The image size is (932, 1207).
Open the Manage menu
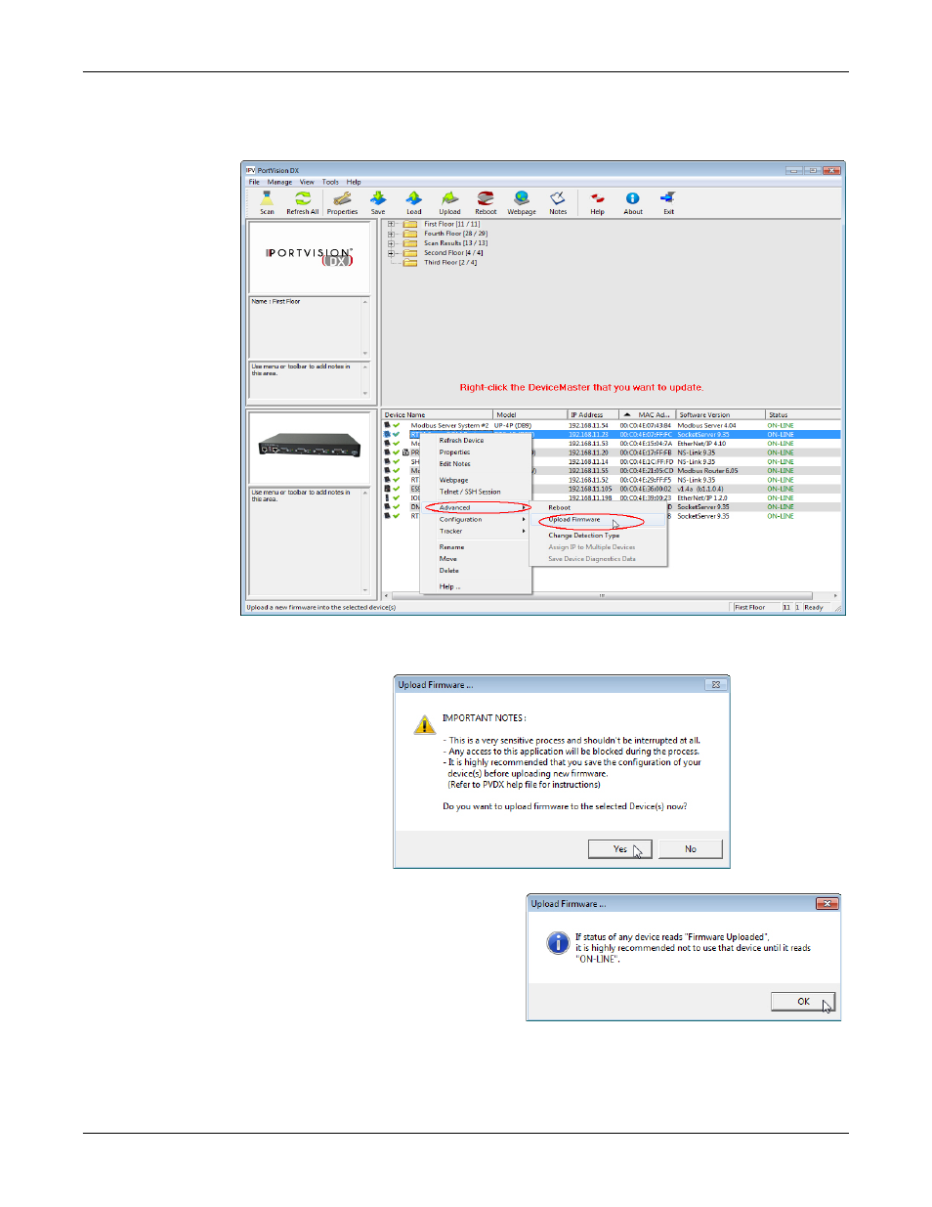279,182
